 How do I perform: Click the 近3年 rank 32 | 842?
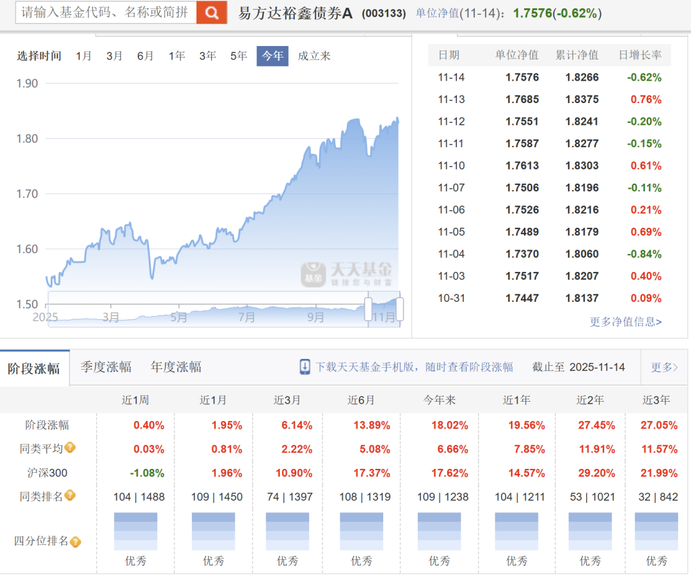point(658,497)
